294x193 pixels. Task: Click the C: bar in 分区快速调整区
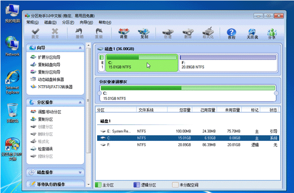pos(188,93)
